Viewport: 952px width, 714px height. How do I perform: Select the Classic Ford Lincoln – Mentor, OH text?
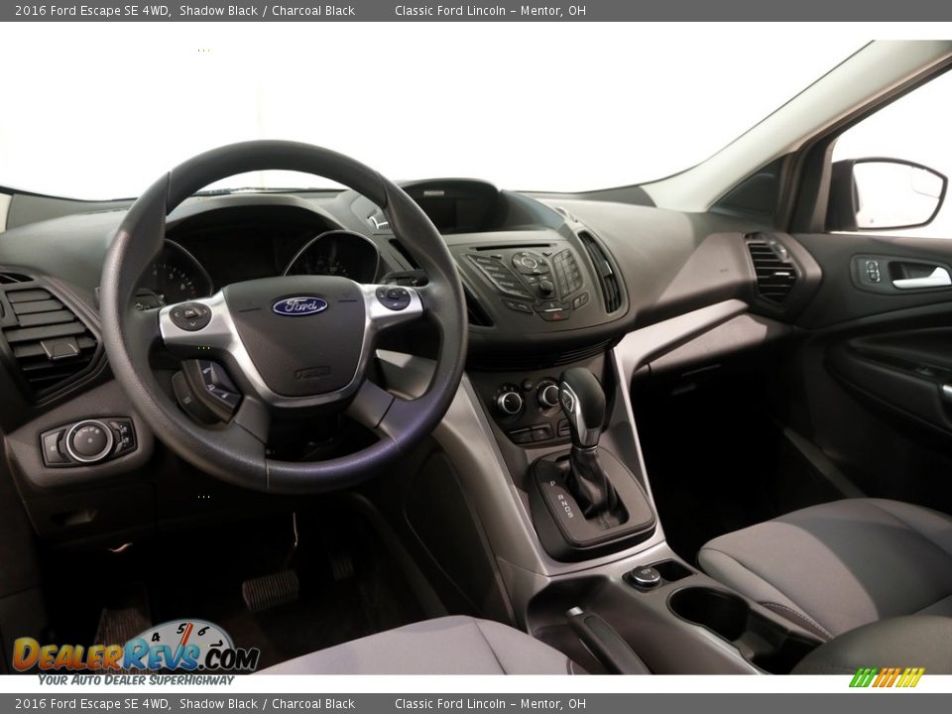(x=493, y=12)
